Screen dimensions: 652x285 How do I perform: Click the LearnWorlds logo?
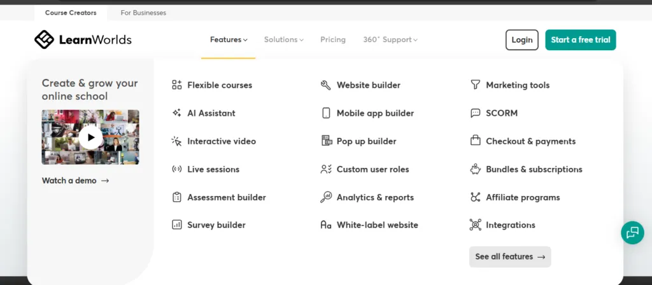point(83,39)
